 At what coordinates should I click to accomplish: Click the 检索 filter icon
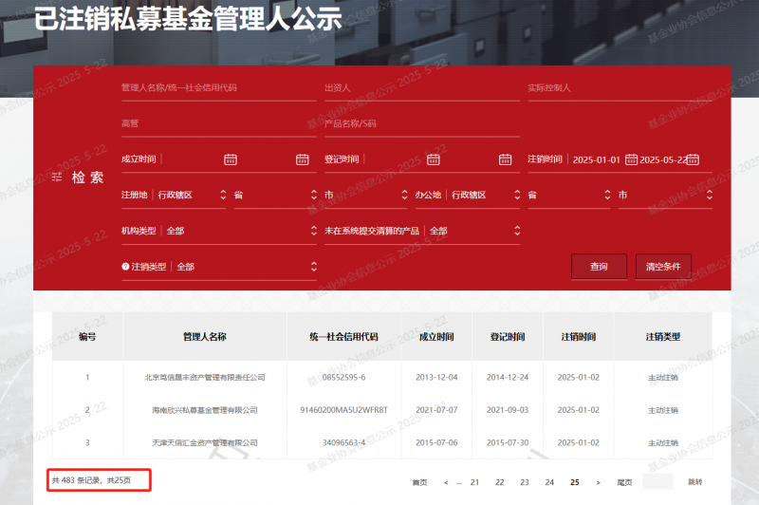click(57, 178)
